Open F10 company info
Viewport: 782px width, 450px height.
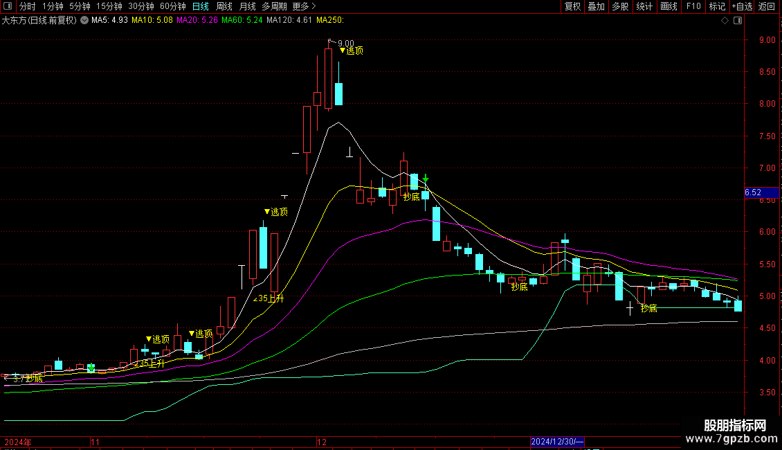click(x=693, y=7)
